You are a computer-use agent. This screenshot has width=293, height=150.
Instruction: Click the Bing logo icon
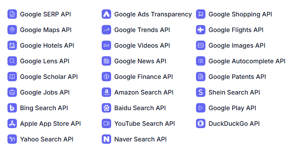[12, 108]
